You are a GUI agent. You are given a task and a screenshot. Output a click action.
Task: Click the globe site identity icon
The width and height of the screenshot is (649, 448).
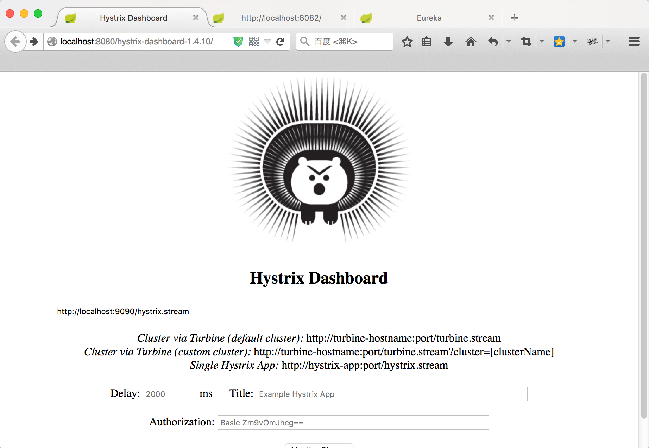pos(52,42)
